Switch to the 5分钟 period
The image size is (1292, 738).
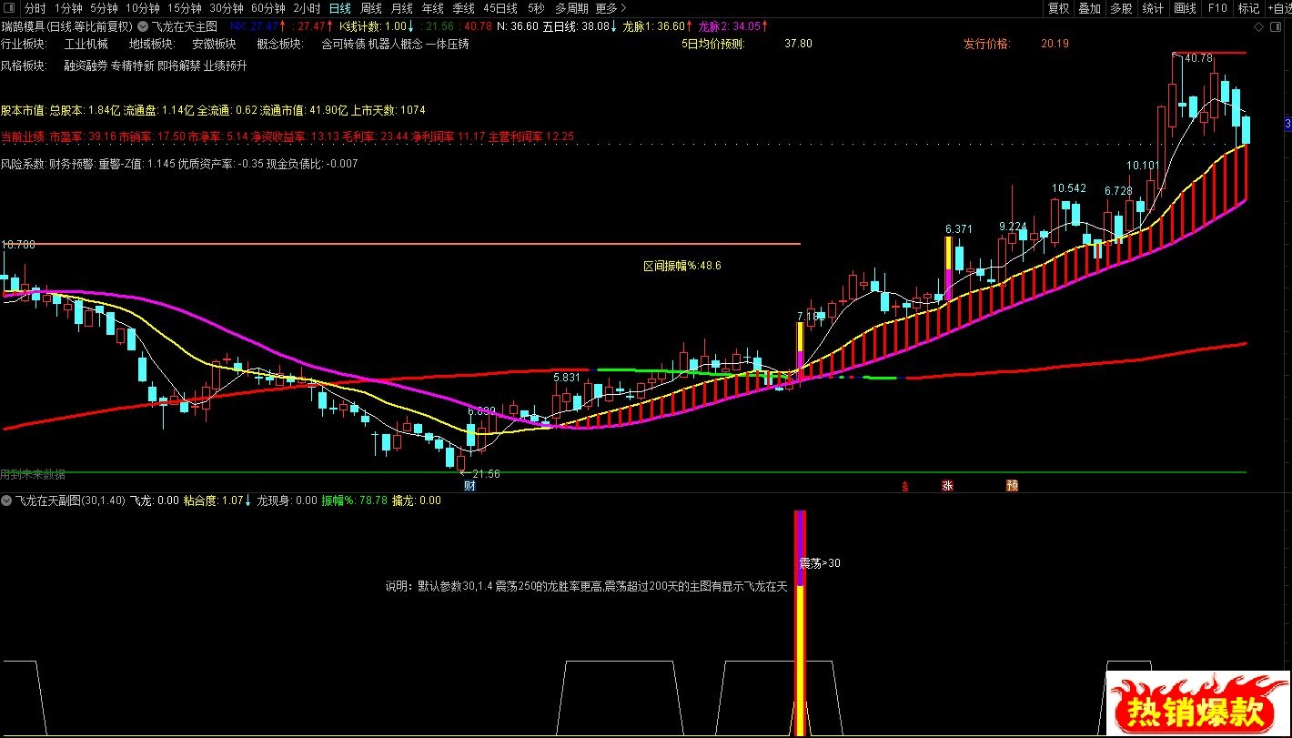click(105, 8)
